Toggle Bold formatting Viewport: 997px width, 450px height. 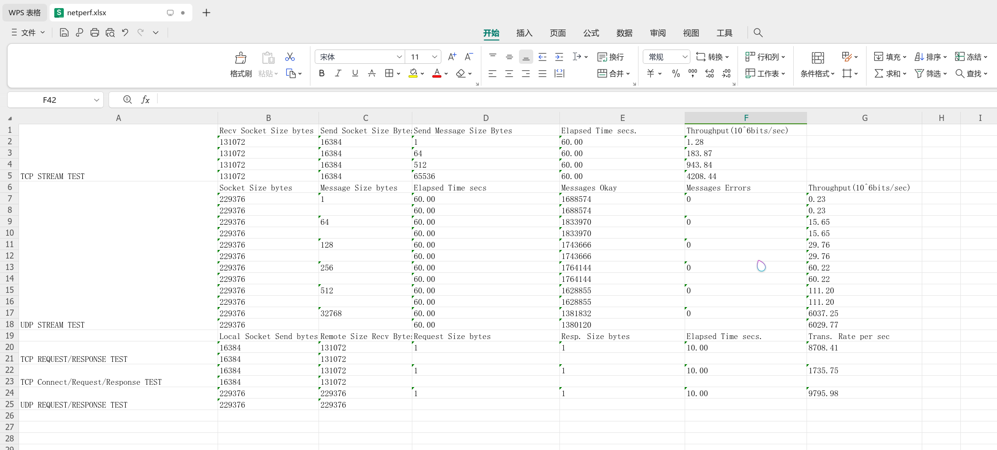coord(322,73)
